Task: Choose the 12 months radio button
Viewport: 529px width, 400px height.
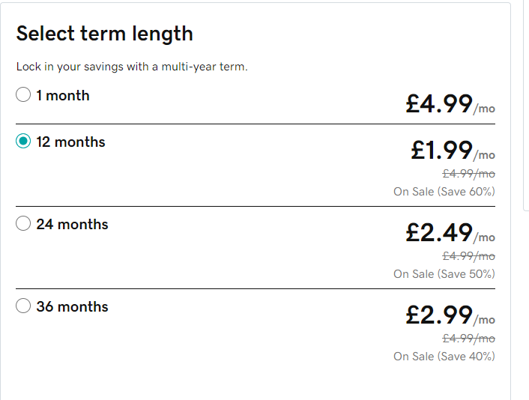Action: [23, 142]
